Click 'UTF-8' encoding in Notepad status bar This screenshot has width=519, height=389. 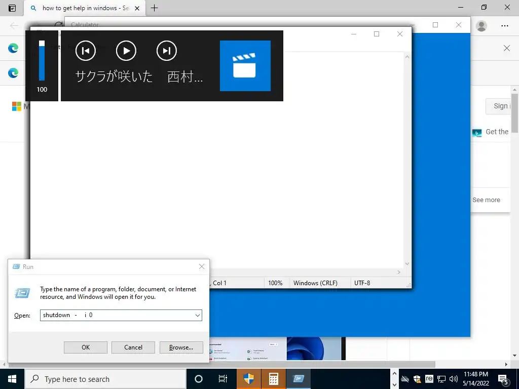(x=362, y=283)
